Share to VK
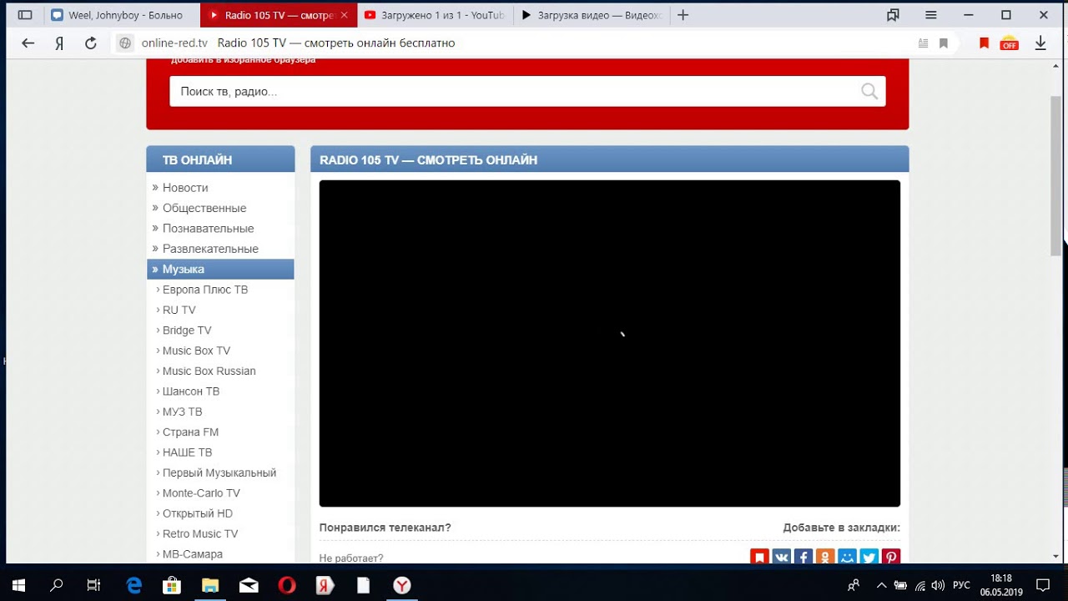The image size is (1068, 601). 781,557
